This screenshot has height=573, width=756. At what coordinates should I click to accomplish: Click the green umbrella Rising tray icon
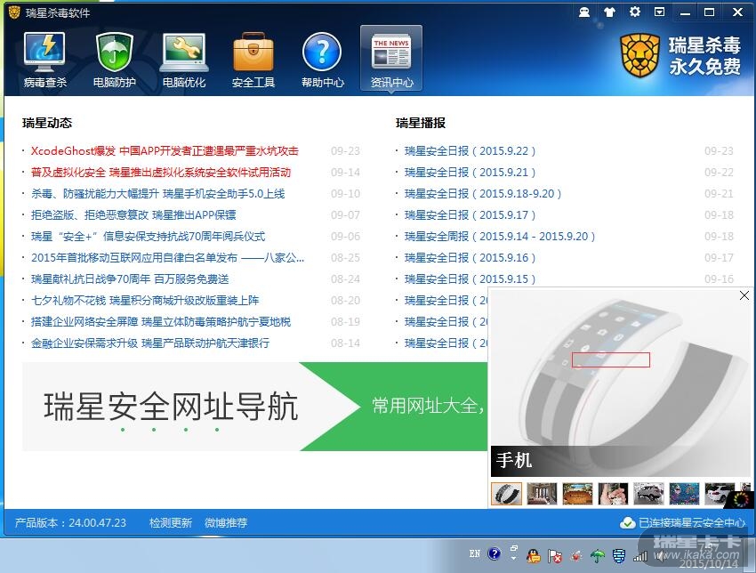coord(598,557)
